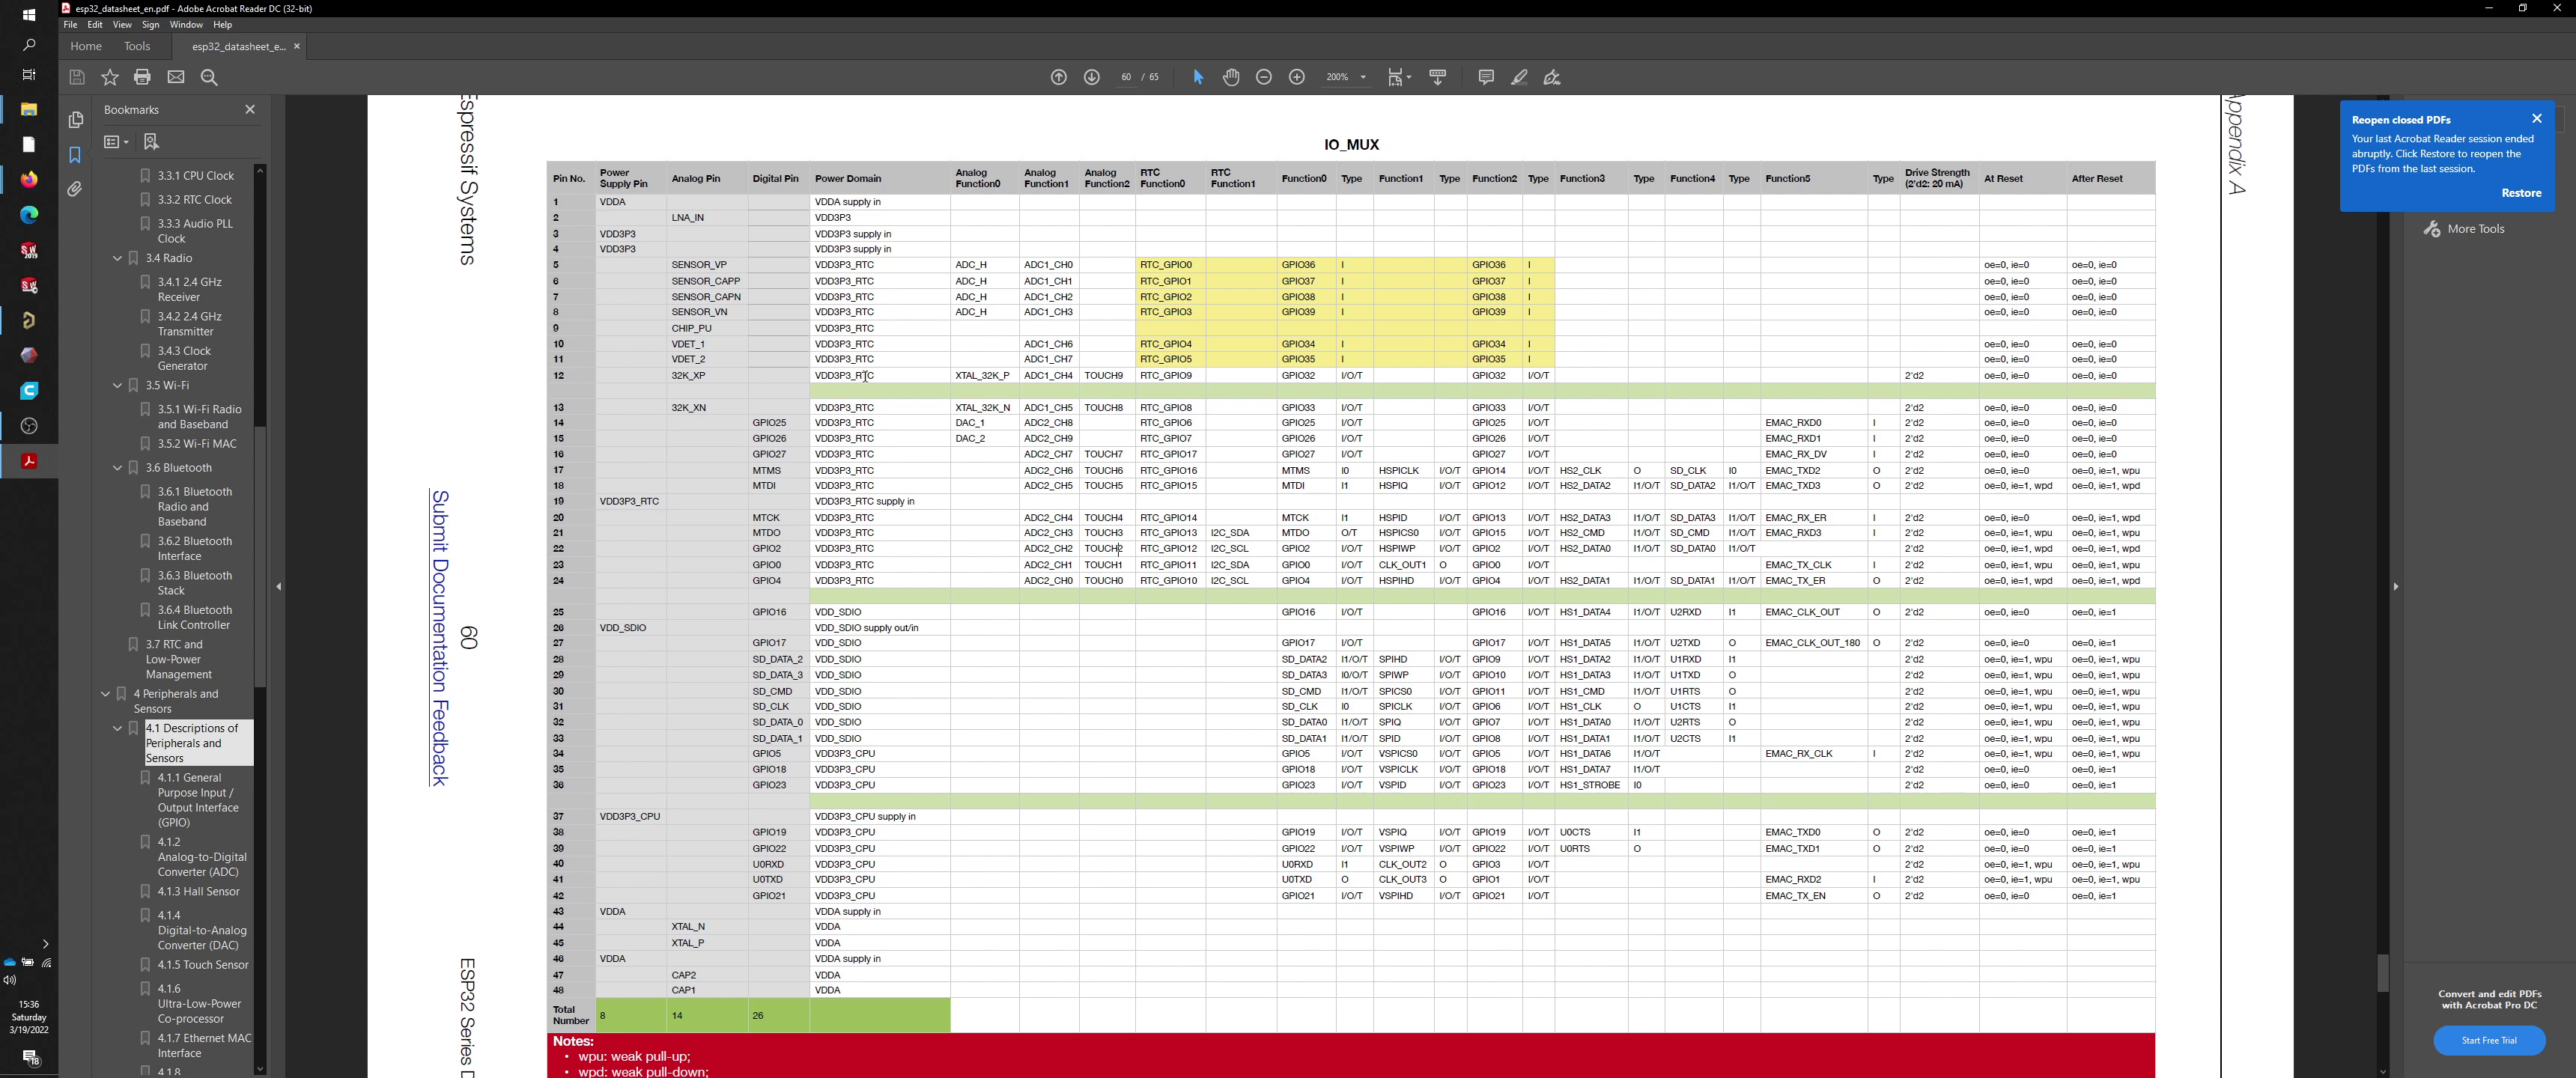Open the 4.1.3 Hall Sensor bookmark
The height and width of the screenshot is (1078, 2576).
point(198,891)
